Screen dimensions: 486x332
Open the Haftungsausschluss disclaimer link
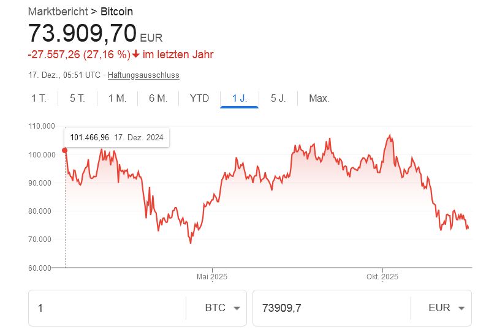[143, 75]
